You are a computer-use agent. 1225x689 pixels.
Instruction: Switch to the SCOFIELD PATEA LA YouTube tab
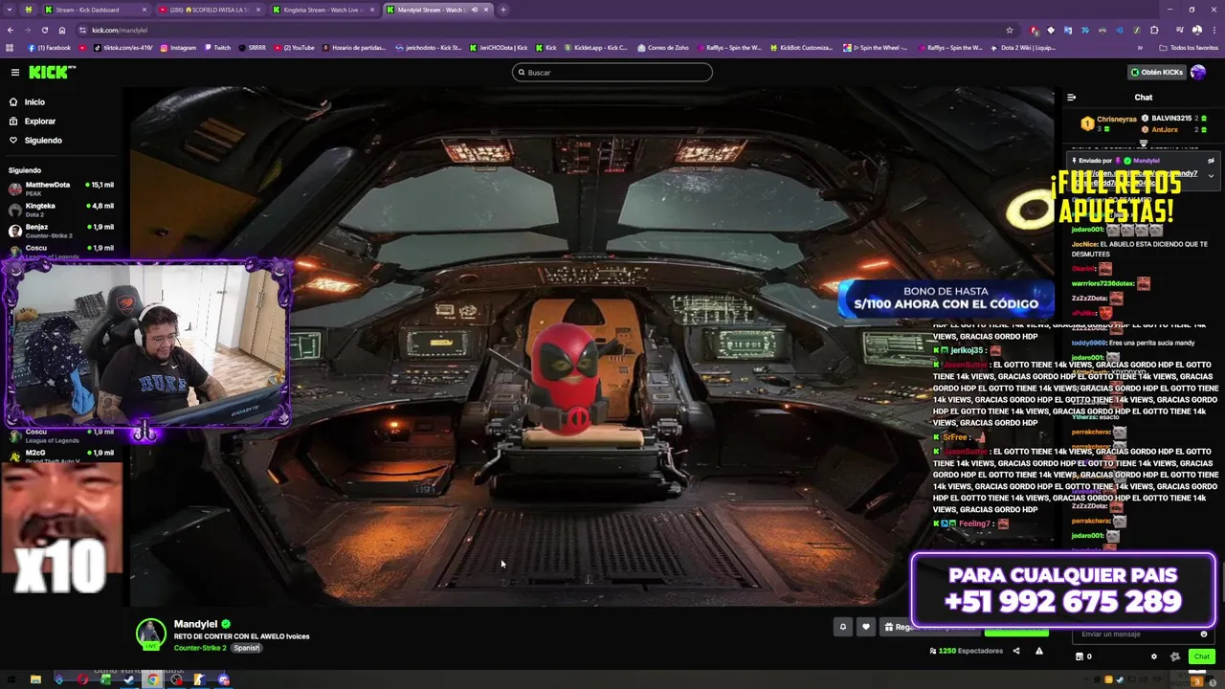pos(209,10)
